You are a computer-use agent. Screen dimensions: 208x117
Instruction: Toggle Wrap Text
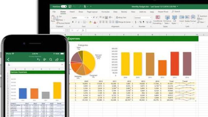121,18
